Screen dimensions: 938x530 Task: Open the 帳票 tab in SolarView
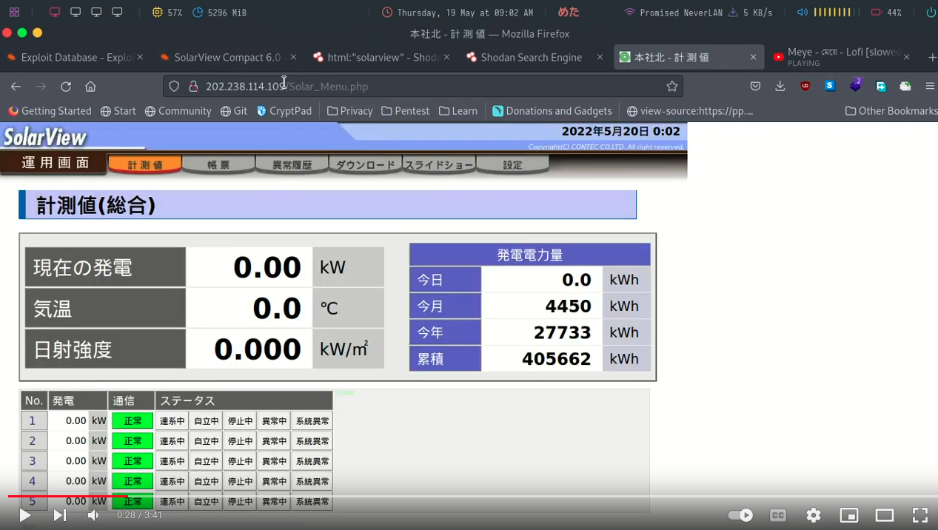[218, 164]
